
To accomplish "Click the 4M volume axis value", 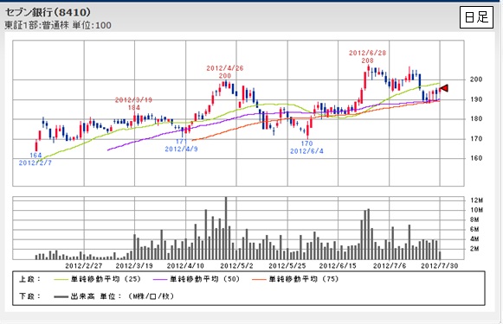I will point(474,239).
